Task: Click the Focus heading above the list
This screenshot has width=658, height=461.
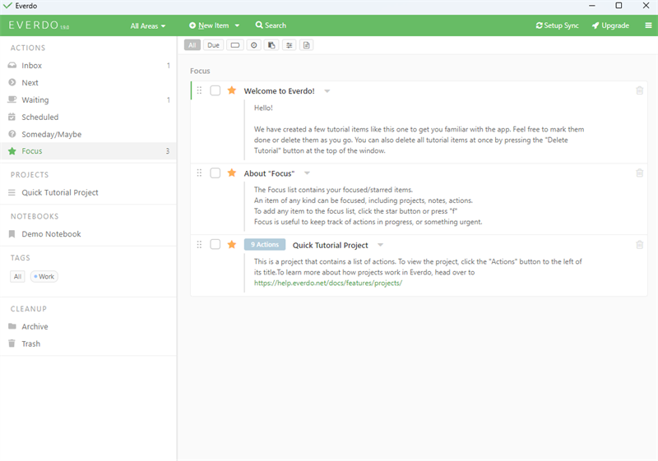Action: click(x=200, y=71)
